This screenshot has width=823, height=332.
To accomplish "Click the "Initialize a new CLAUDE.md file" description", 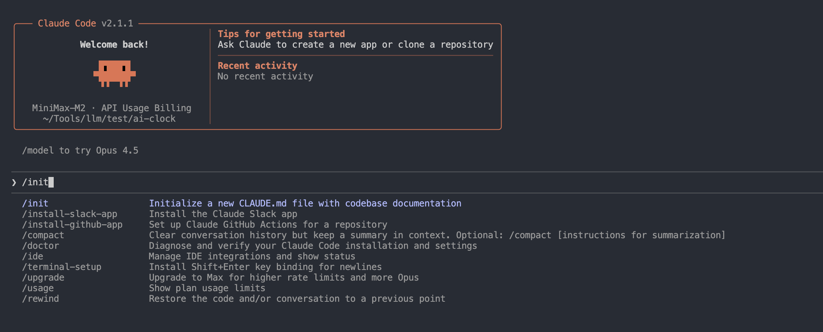I will tap(305, 203).
